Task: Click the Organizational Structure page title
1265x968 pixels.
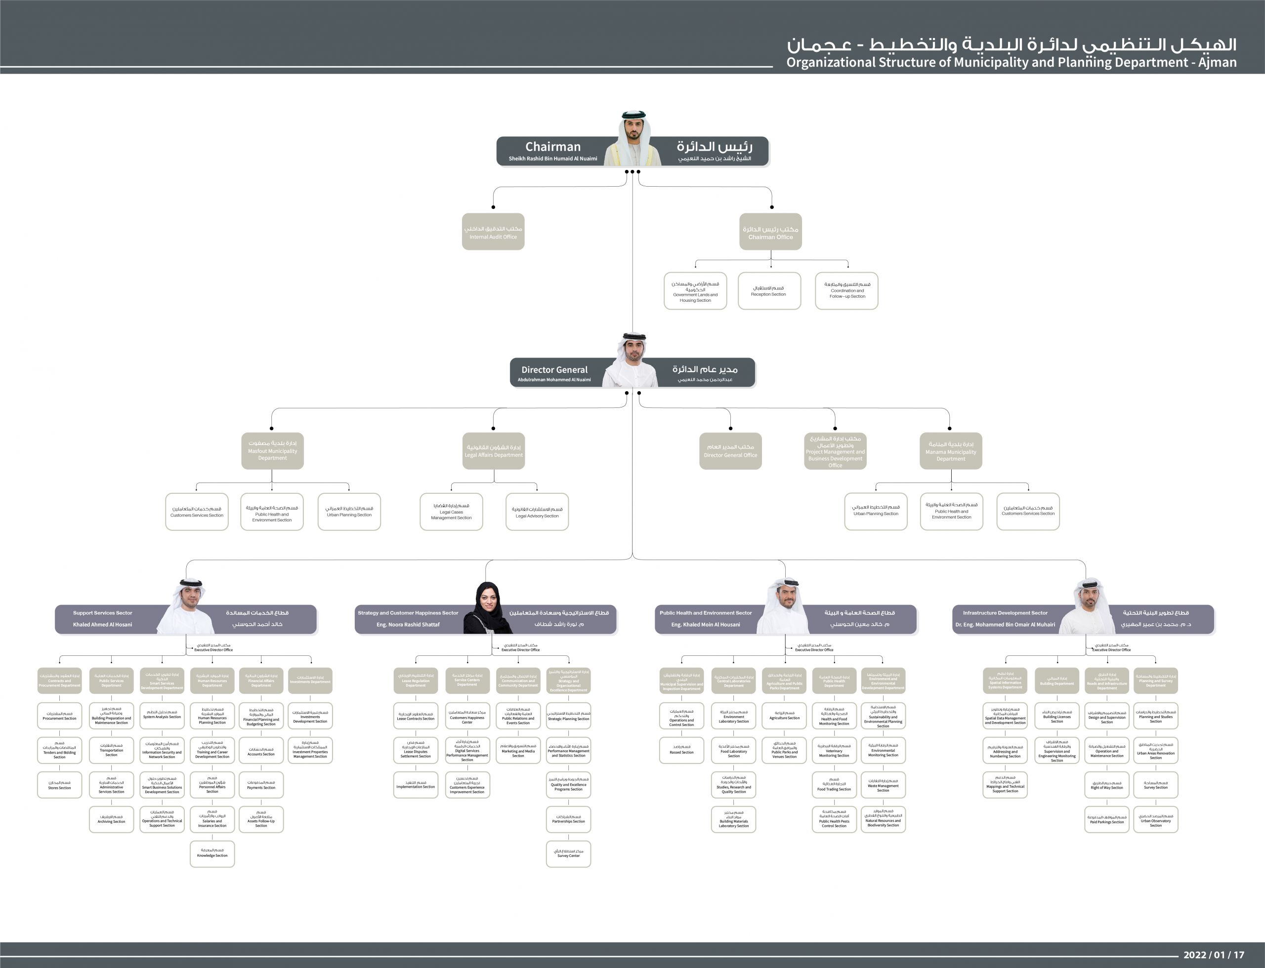Action: pos(1012,62)
